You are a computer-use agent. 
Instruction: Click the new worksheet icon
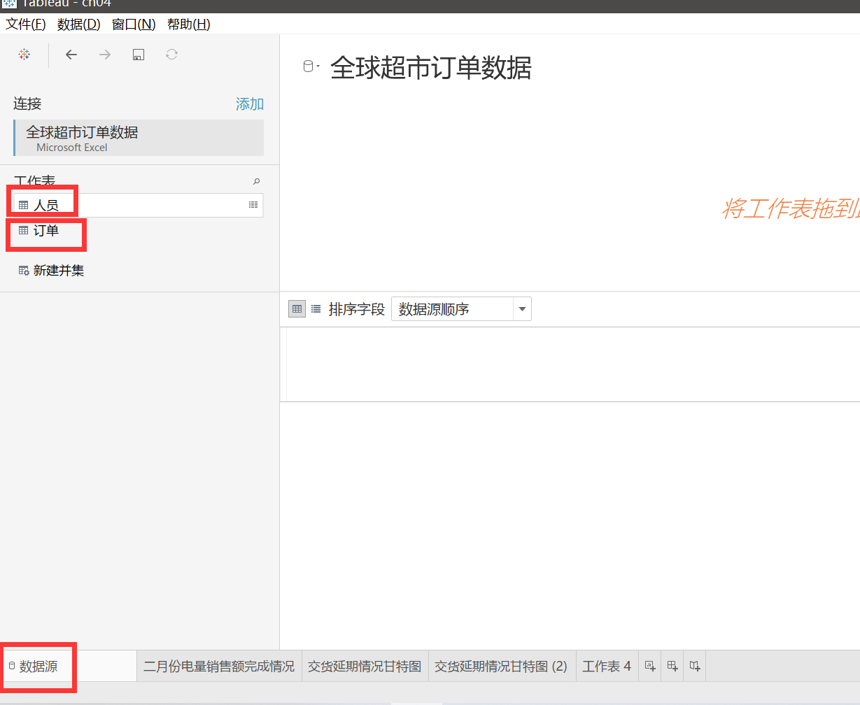[650, 667]
